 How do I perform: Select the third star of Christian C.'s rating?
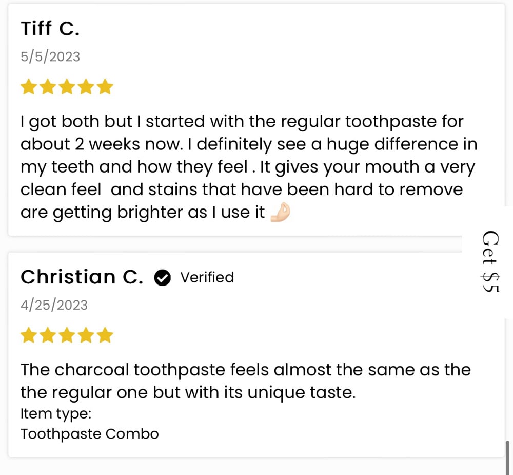pos(67,335)
